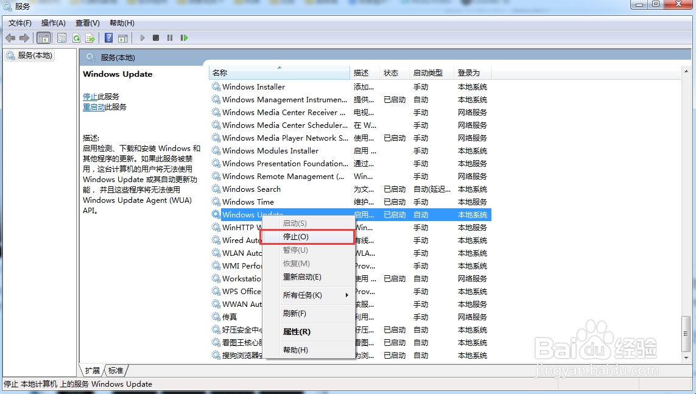Click the 服务(本地) header gear icon
The width and height of the screenshot is (696, 394).
click(x=91, y=57)
